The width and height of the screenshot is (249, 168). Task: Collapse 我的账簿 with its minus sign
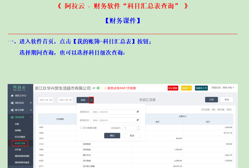(31, 117)
